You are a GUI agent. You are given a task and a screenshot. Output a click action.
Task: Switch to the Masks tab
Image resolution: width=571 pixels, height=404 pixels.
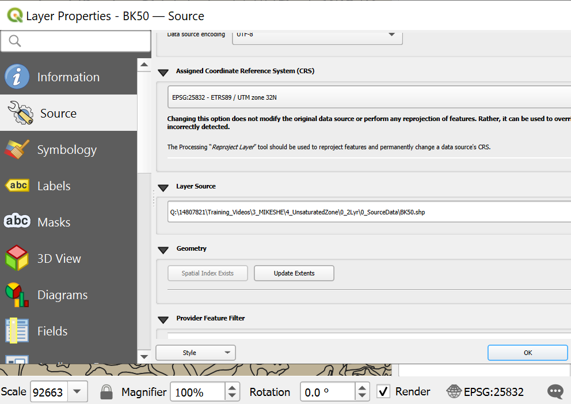[x=68, y=222]
